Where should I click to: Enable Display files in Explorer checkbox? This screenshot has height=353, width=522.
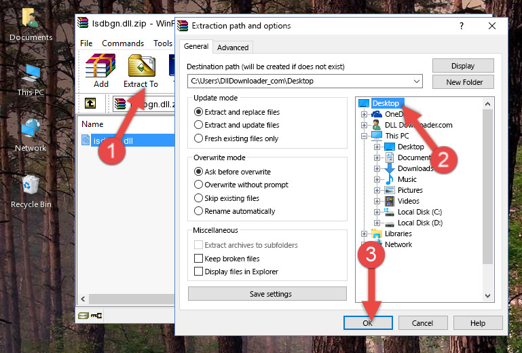(198, 272)
